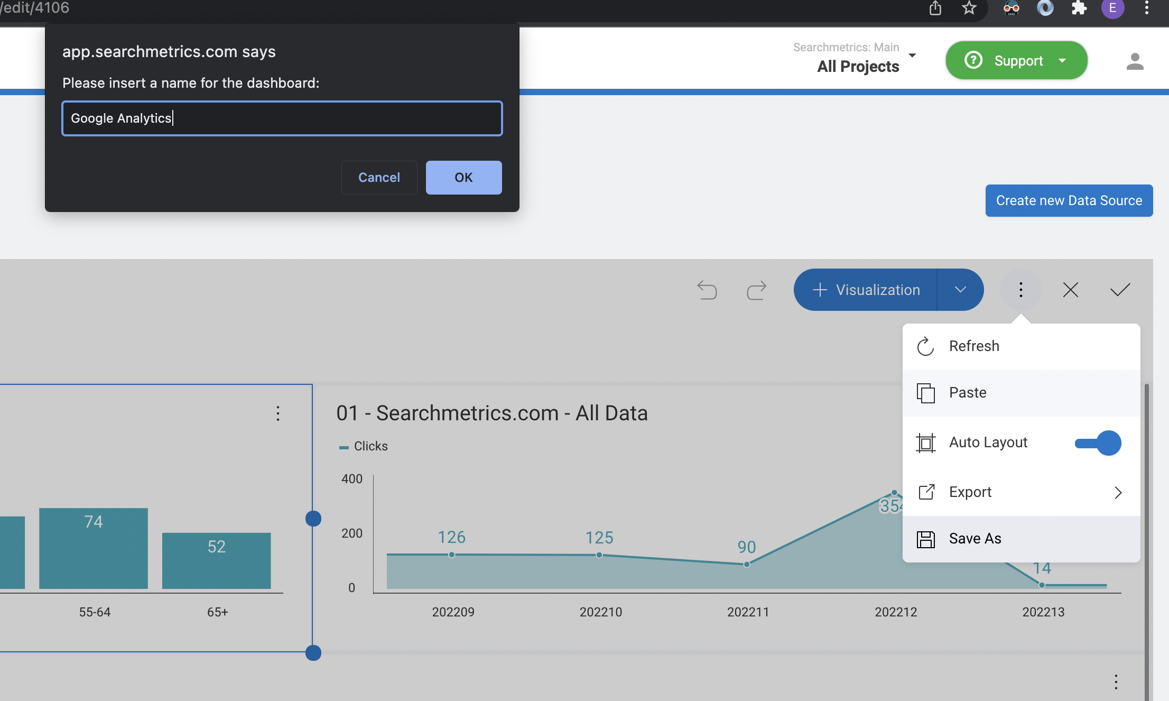Select Auto Layout menu entry
The image size is (1169, 701).
point(1021,442)
